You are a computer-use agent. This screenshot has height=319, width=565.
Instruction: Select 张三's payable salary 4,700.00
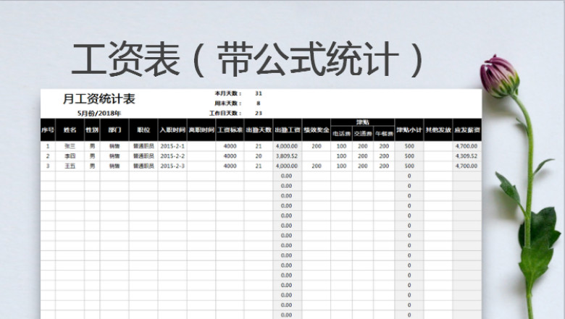coord(467,146)
